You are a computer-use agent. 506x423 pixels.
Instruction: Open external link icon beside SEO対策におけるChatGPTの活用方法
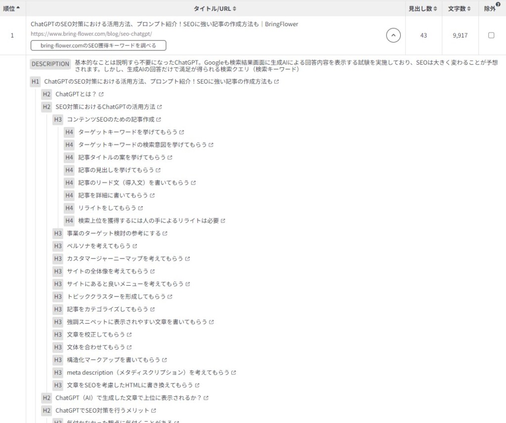click(x=160, y=107)
